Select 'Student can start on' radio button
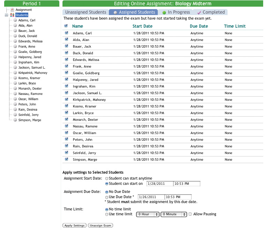This screenshot has width=267, height=230. pyautogui.click(x=107, y=184)
